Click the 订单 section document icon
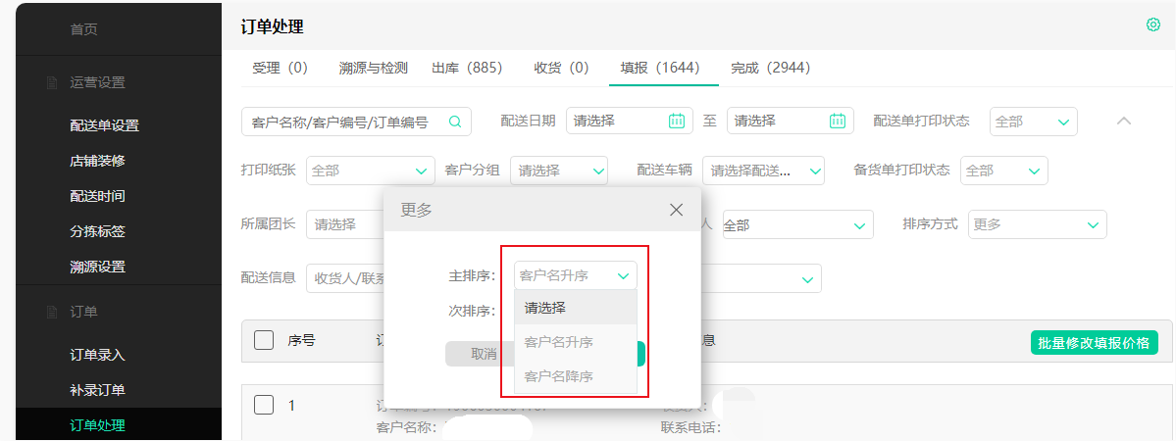 pos(52,312)
